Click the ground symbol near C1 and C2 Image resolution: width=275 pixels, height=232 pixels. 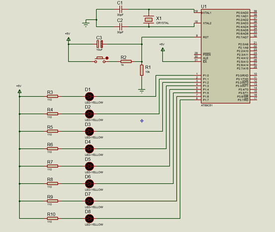point(86,24)
